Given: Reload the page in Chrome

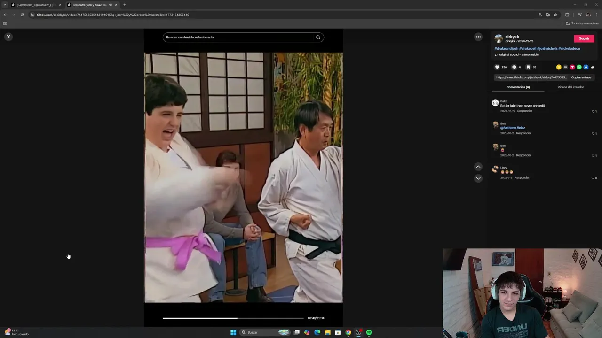Looking at the screenshot, I should [22, 15].
